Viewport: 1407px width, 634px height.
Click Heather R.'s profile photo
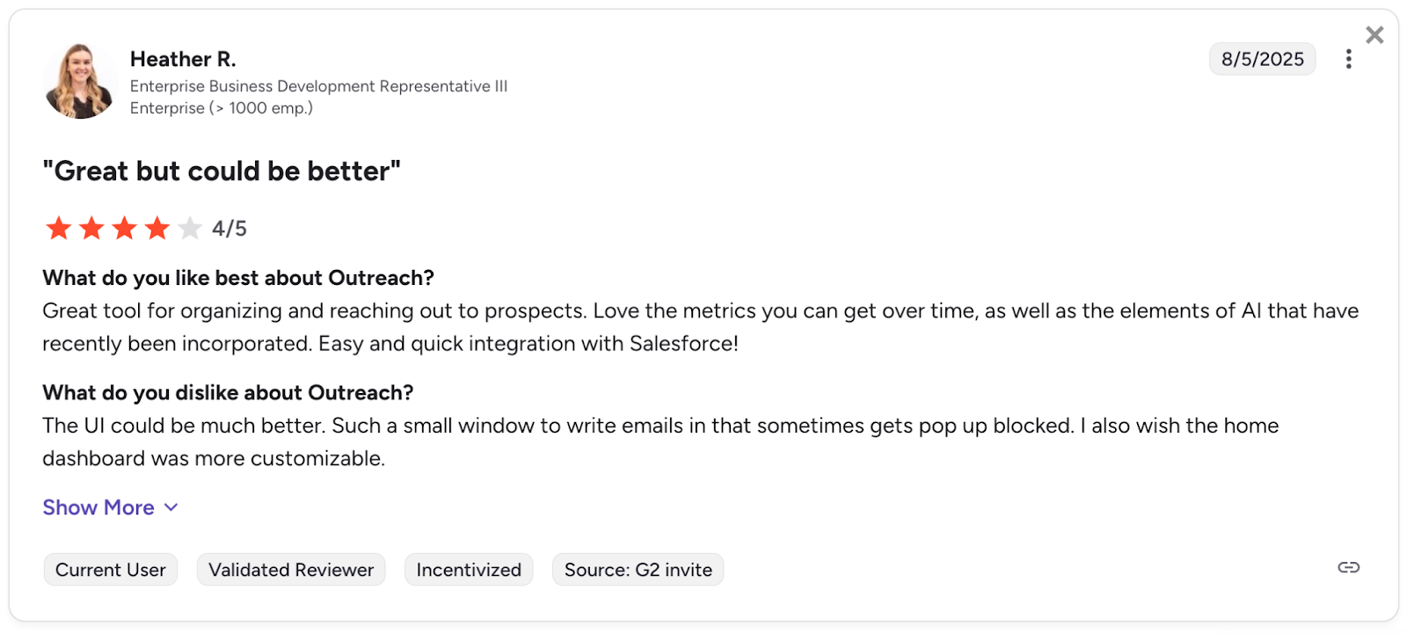(x=80, y=81)
